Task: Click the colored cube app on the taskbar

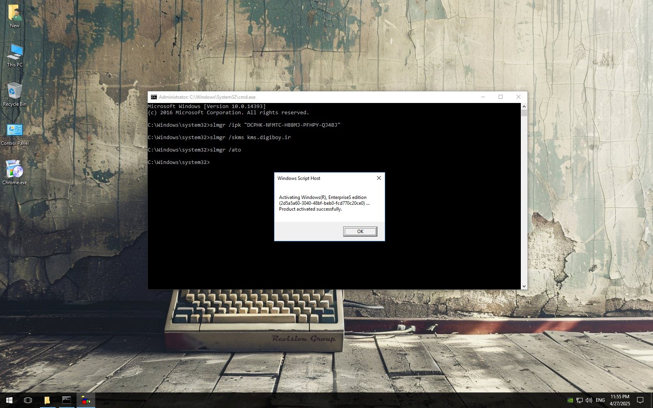Action: [86, 400]
